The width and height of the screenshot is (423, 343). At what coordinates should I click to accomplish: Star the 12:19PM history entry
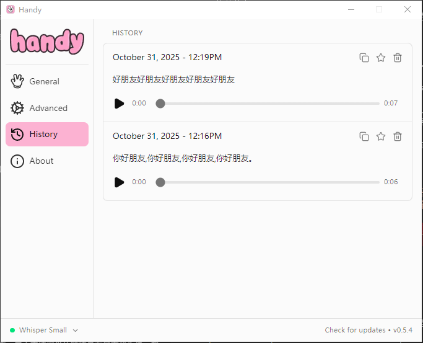coord(381,58)
